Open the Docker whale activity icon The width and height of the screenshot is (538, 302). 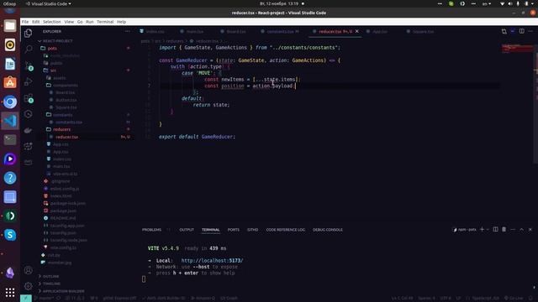click(28, 131)
